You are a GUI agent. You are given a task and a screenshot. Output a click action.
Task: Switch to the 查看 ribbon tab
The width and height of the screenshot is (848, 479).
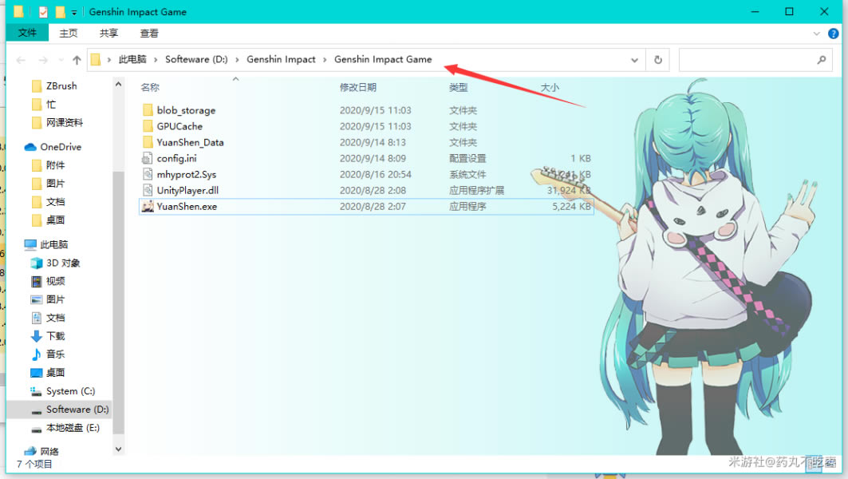[x=149, y=33]
